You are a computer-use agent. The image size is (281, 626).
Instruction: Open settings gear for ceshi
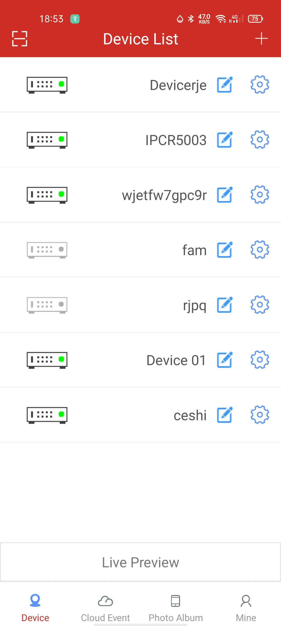[260, 415]
